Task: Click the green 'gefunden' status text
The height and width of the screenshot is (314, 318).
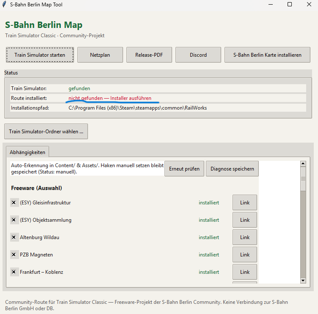Action: click(79, 88)
